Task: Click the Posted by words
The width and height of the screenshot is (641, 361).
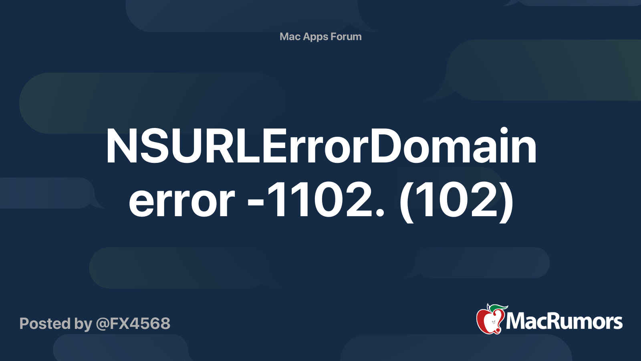Action: [56, 324]
